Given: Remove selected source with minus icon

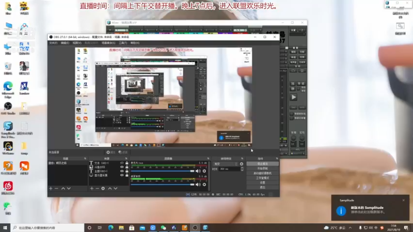Looking at the screenshot, I should pyautogui.click(x=97, y=188).
